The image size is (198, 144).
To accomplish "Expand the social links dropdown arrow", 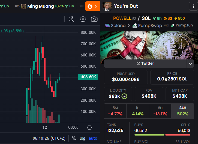I will [190, 64].
